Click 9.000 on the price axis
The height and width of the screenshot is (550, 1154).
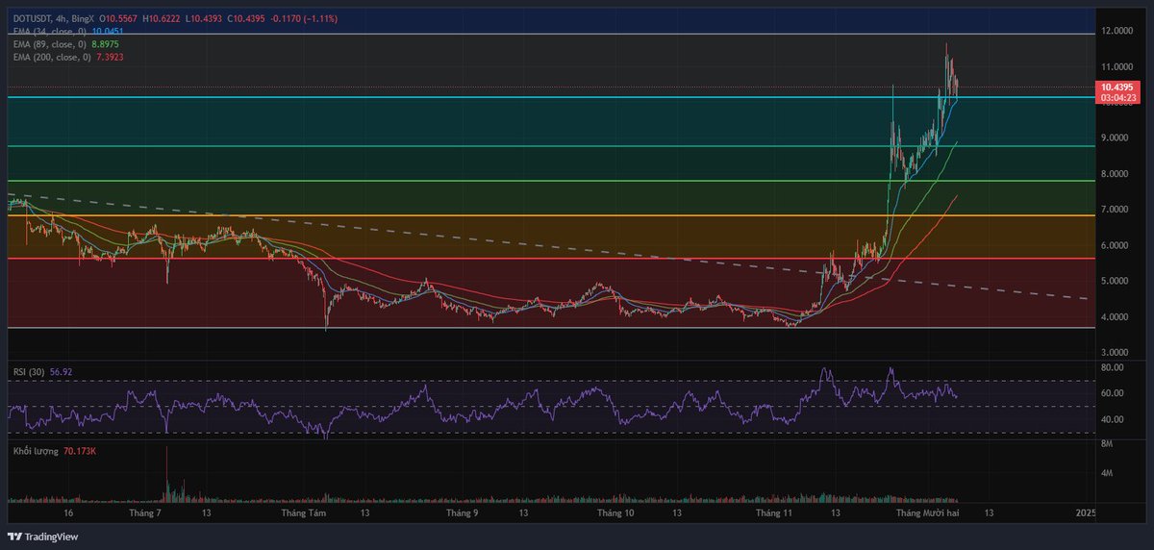pos(1114,138)
